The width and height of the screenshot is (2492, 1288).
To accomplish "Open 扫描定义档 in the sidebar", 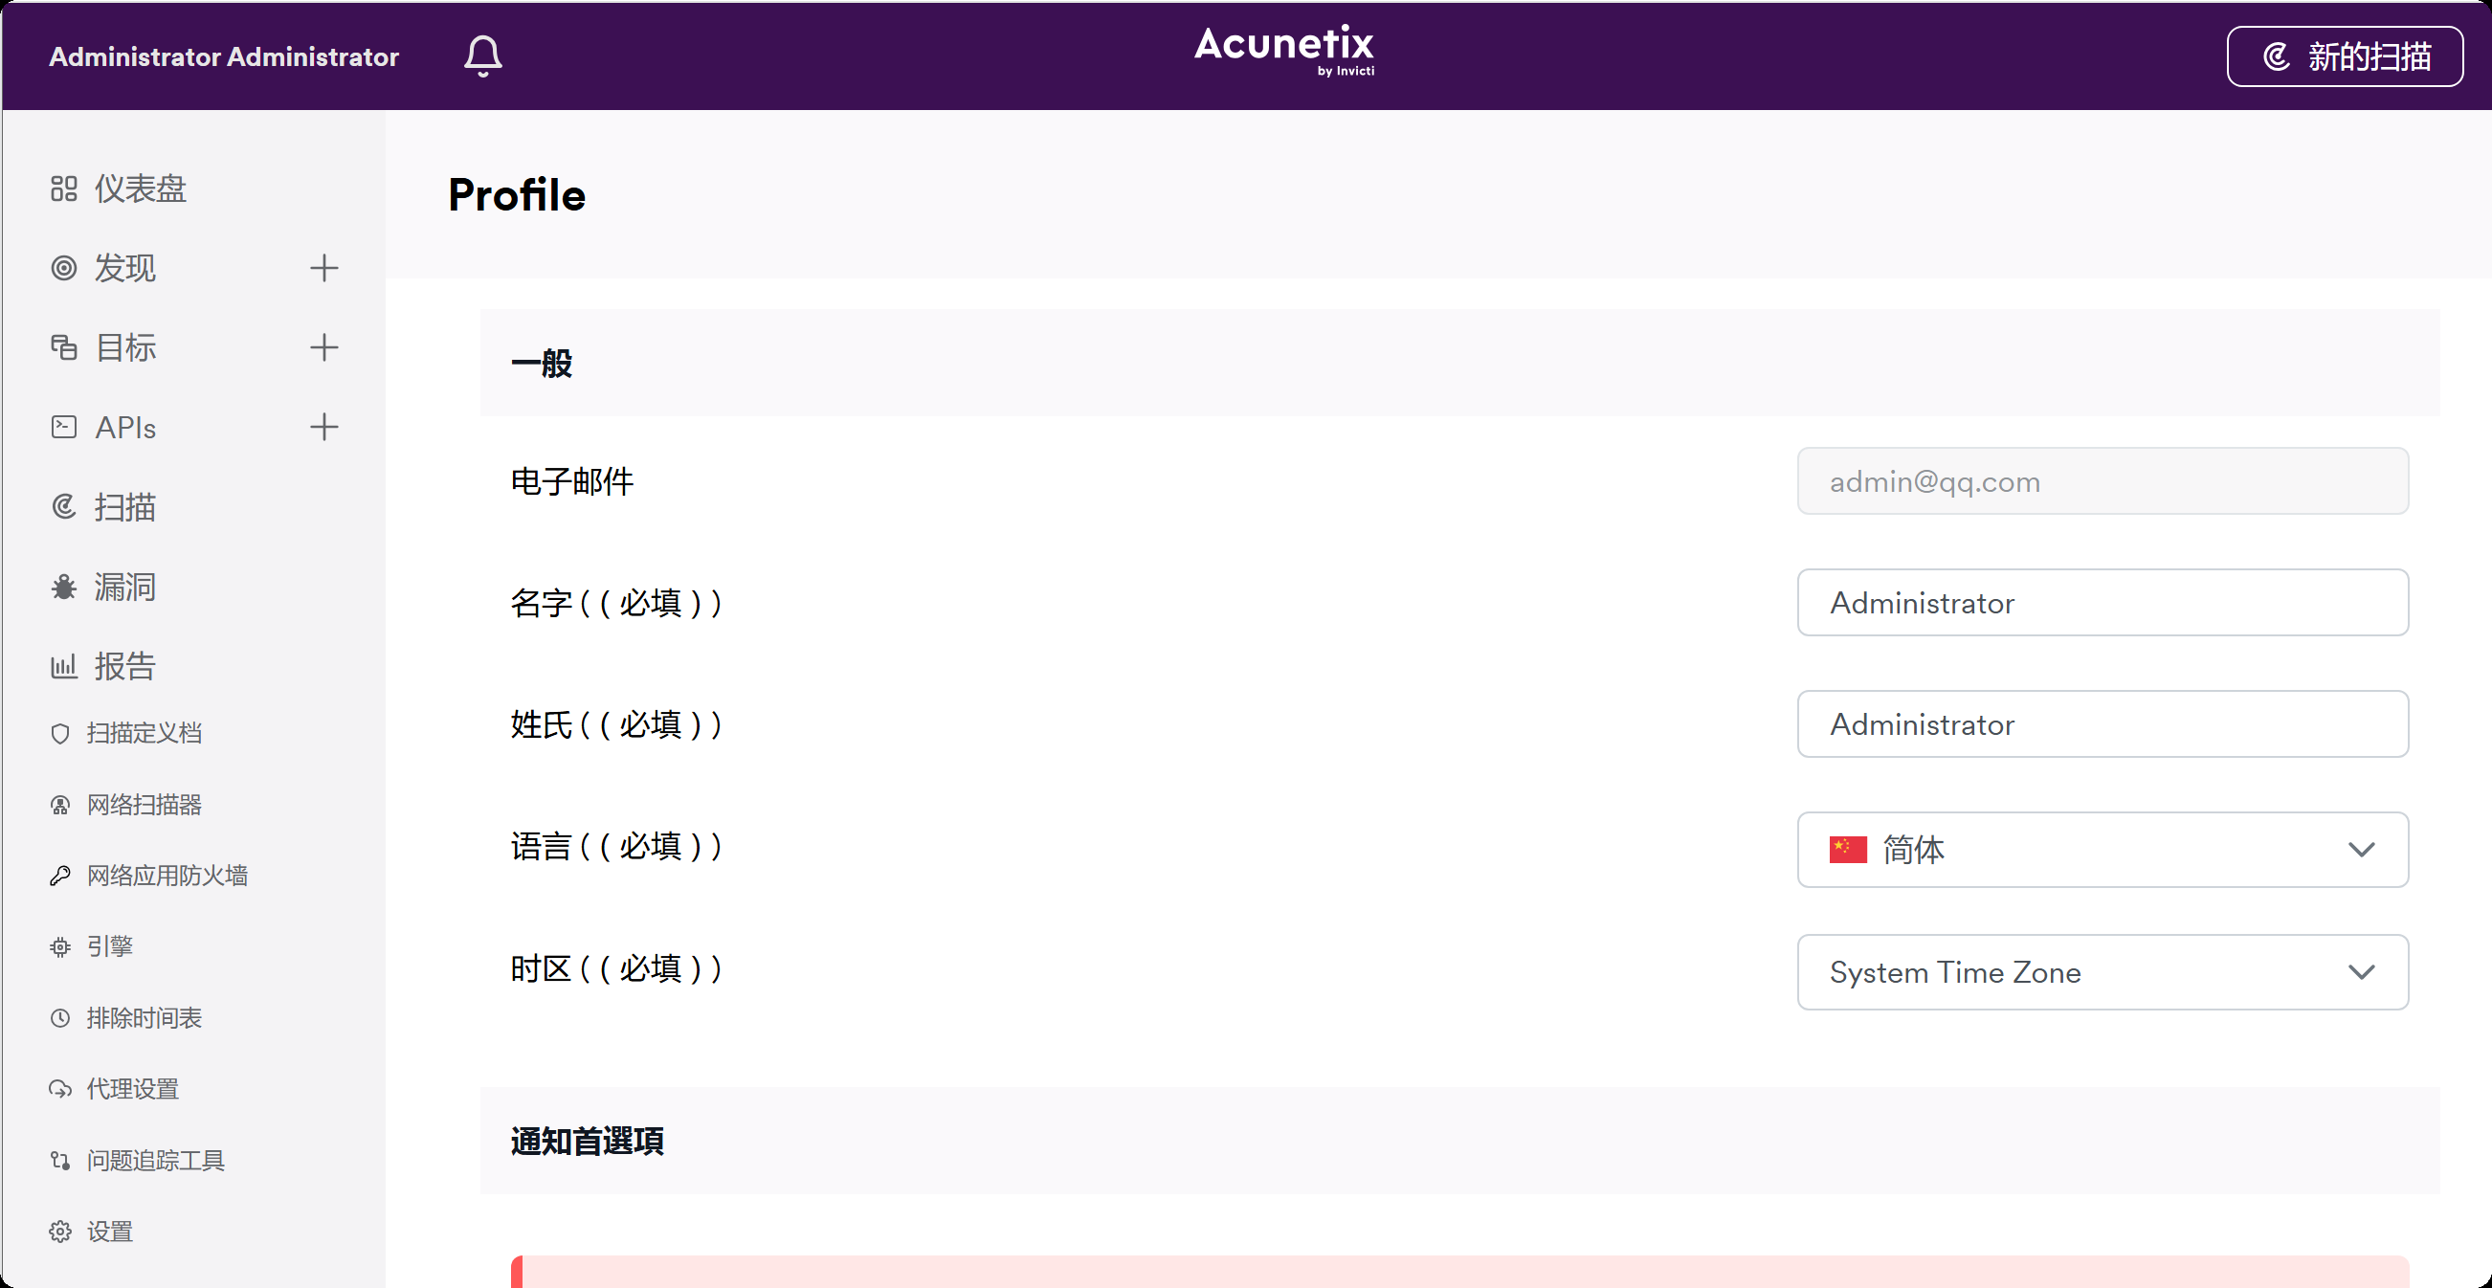I will coord(145,733).
